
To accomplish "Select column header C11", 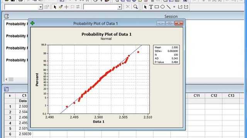I will point(196,95).
